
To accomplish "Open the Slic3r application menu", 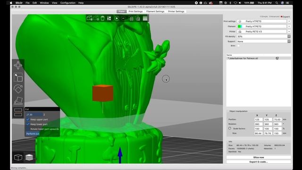I will click(x=19, y=3).
